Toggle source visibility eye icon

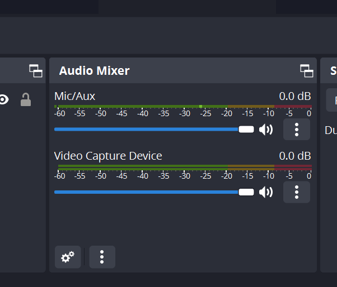[x=4, y=99]
